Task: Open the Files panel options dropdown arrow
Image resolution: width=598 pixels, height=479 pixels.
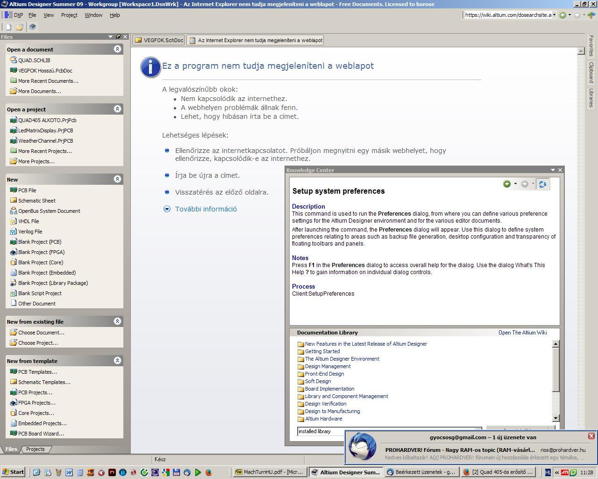Action: click(x=111, y=36)
